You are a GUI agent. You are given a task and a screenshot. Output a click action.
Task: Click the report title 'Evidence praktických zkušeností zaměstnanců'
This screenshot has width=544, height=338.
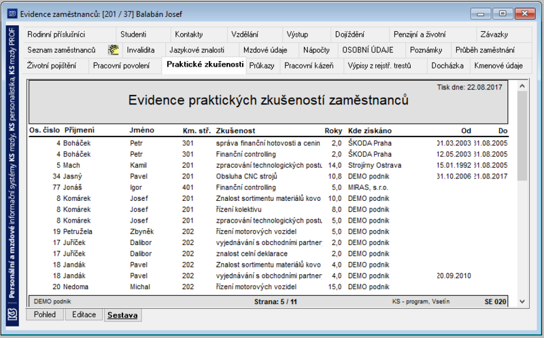[x=268, y=100]
